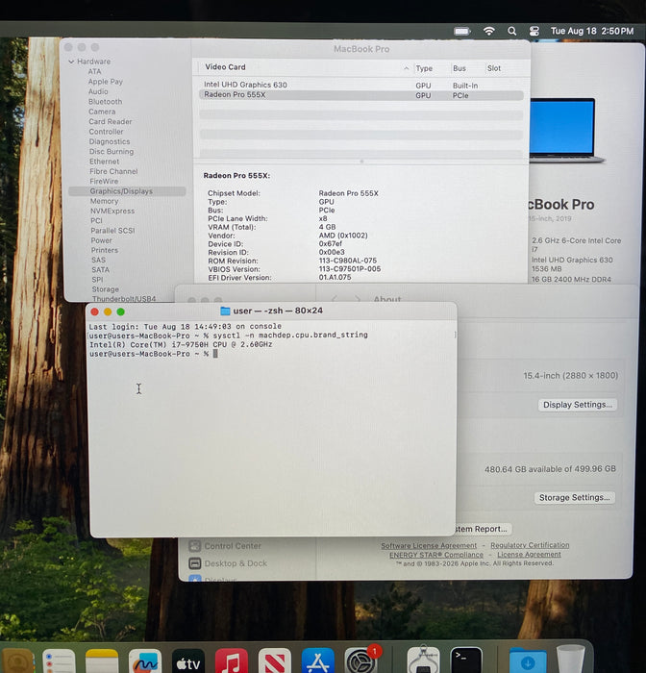646x673 pixels.
Task: Click the Slot column header
Action: point(494,68)
